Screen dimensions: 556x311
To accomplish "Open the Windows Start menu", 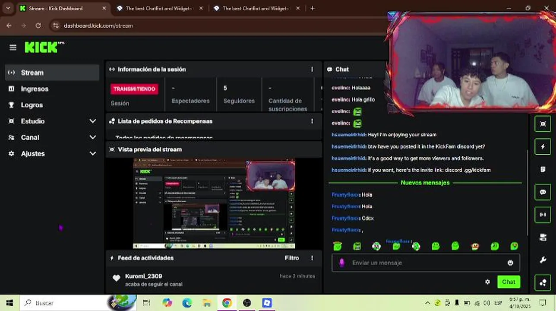I will pyautogui.click(x=9, y=303).
